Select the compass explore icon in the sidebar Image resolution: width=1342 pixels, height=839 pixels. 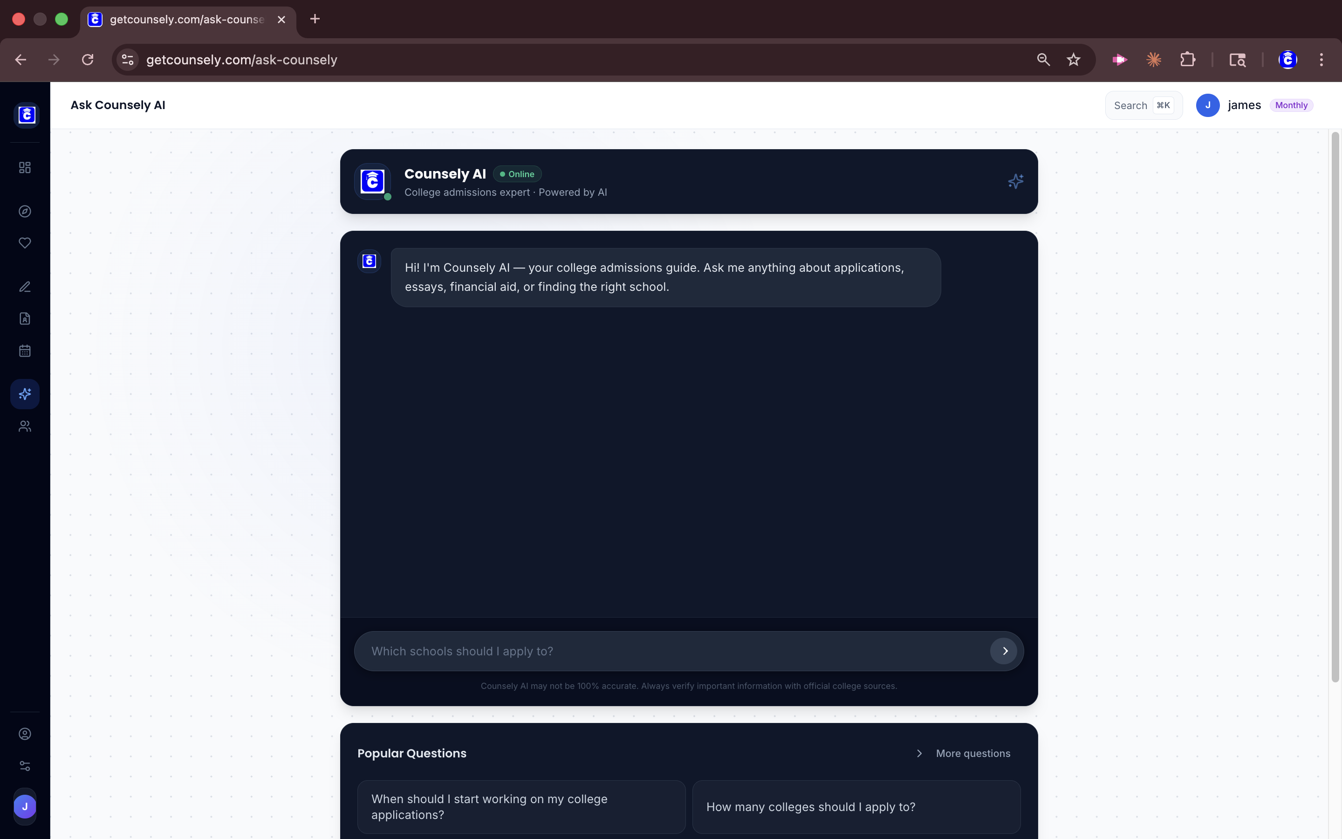click(24, 211)
